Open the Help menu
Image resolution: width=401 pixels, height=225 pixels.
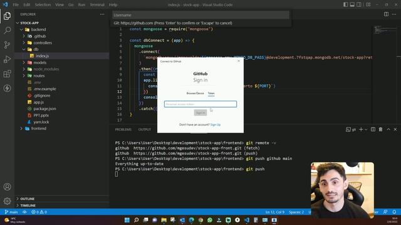113,4
